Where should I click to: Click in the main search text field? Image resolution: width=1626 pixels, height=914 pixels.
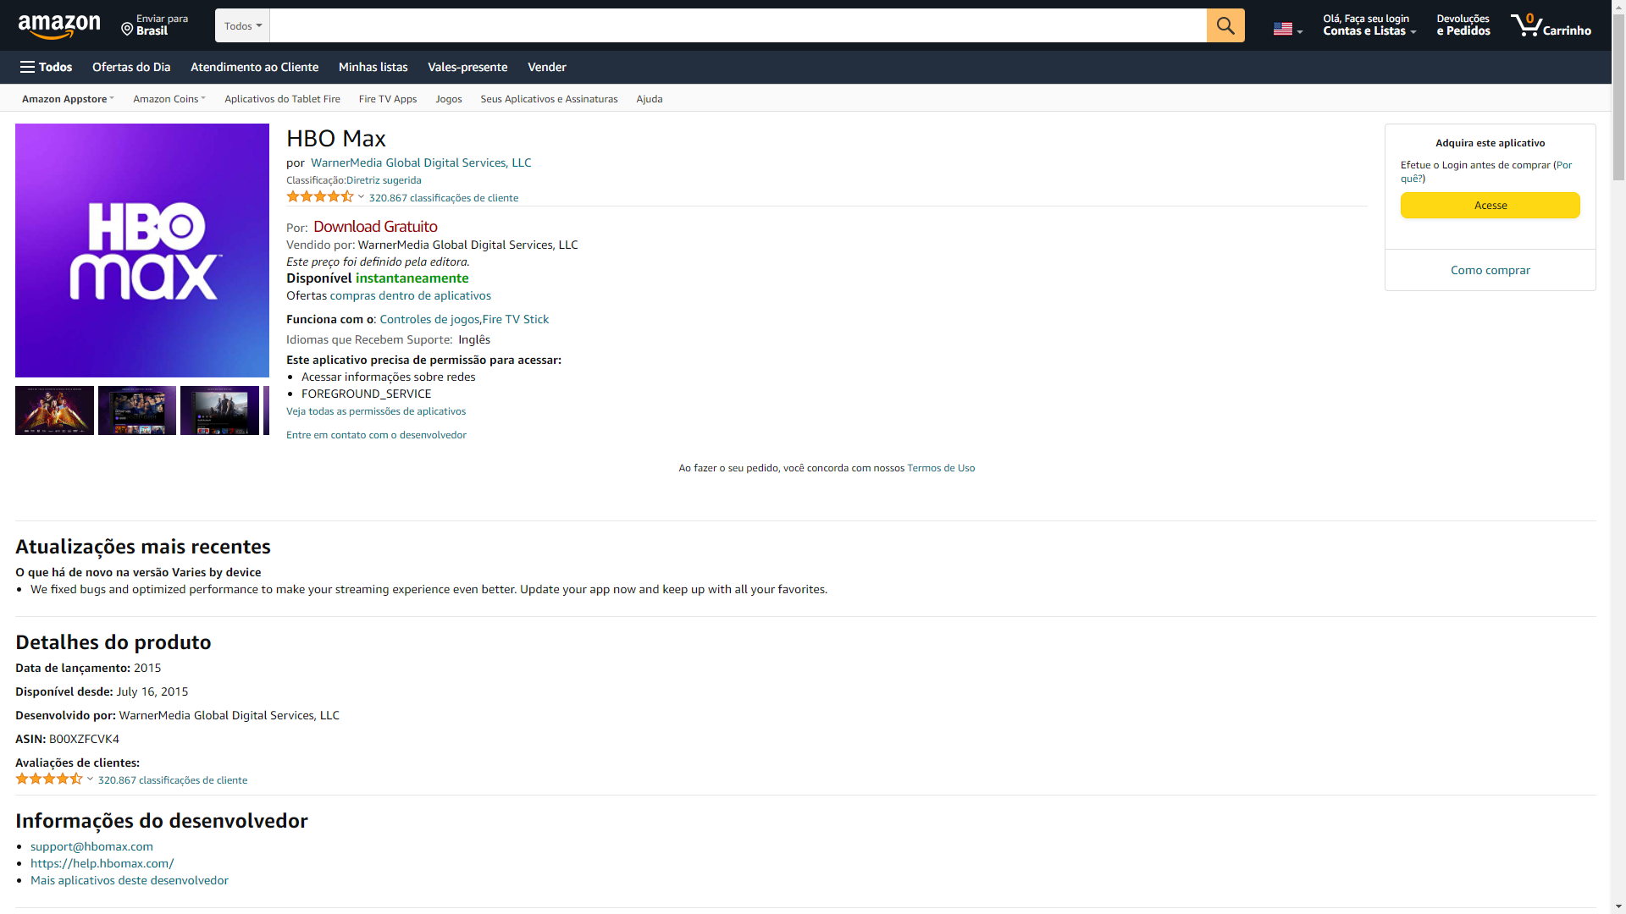click(738, 25)
